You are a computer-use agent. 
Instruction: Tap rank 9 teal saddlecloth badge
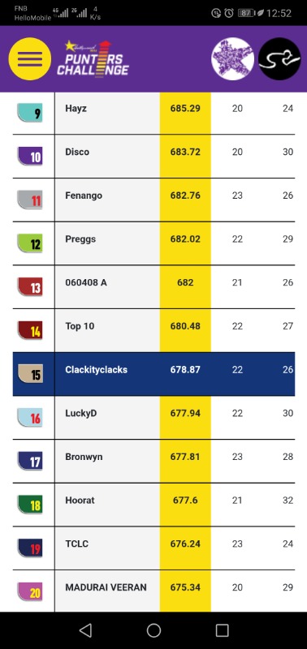30,113
